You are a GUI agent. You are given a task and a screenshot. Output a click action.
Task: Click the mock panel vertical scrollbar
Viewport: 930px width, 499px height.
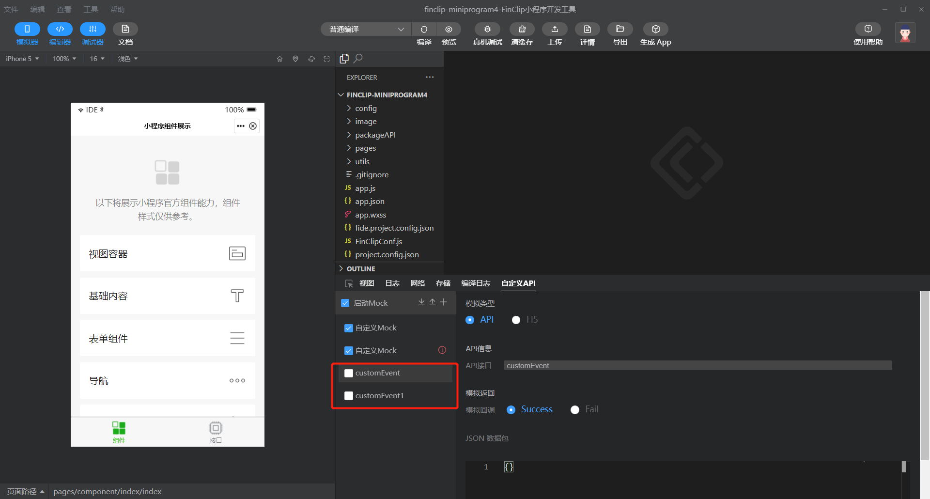pos(925,375)
